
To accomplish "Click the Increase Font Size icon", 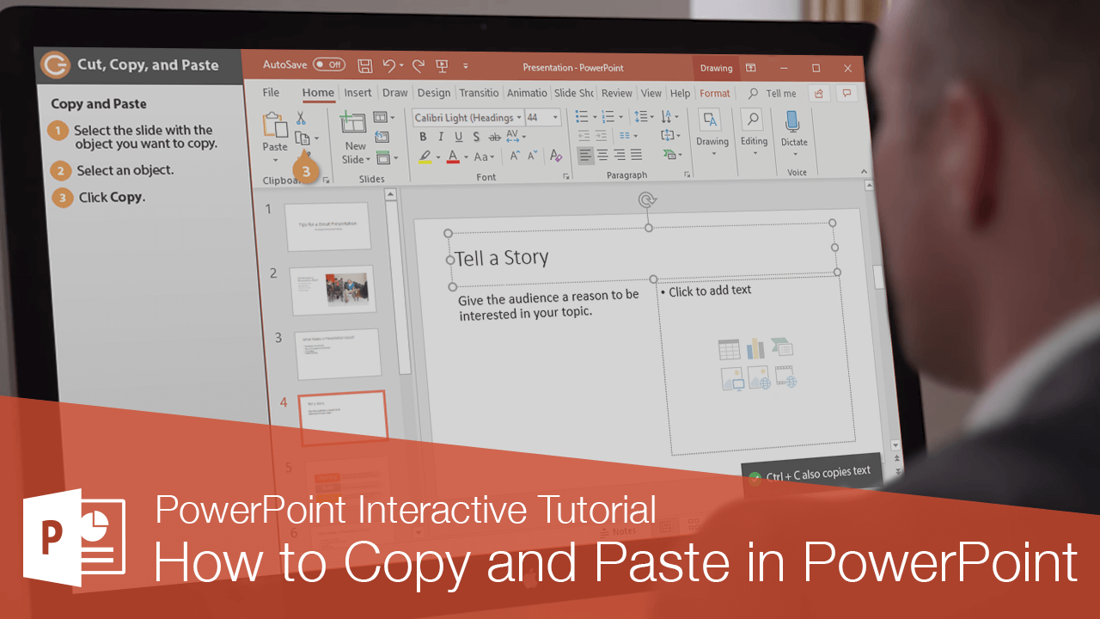I will pos(514,155).
